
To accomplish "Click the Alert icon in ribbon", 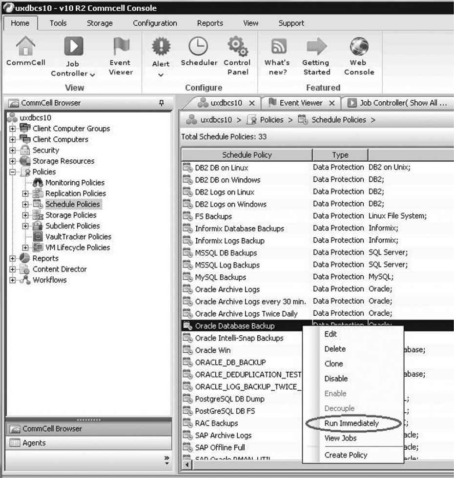I will tap(161, 46).
